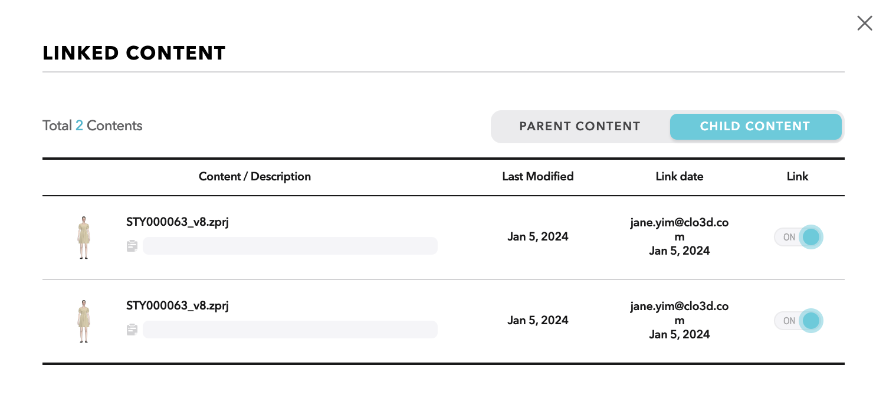The image size is (886, 415).
Task: Open the second dress garment thumbnail
Action: click(84, 321)
